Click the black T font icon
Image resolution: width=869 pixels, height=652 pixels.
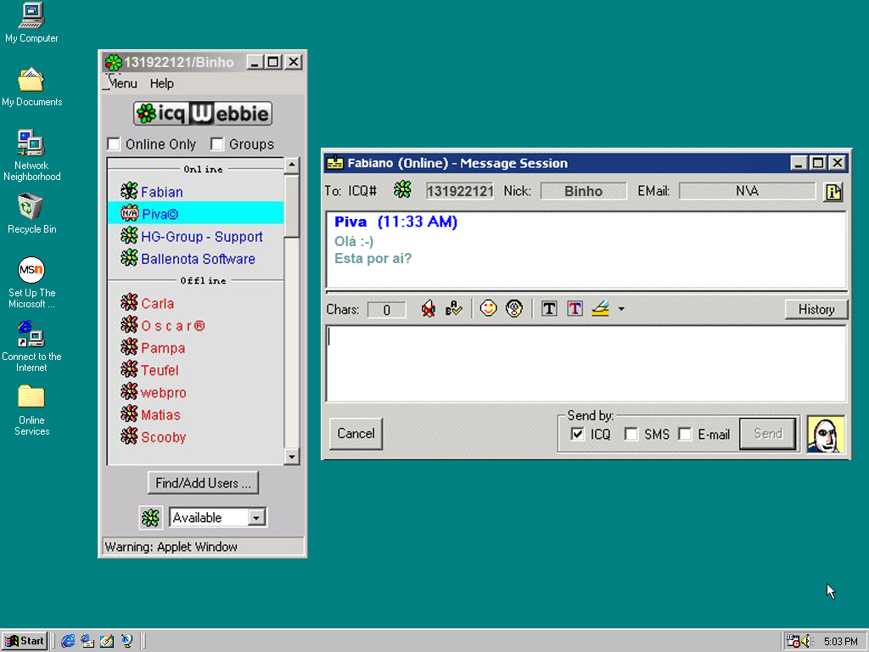click(x=549, y=309)
